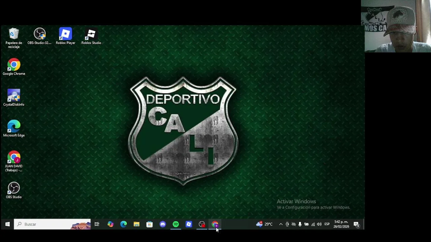Image resolution: width=431 pixels, height=242 pixels.
Task: Open the Windows Start menu
Action: point(7,224)
